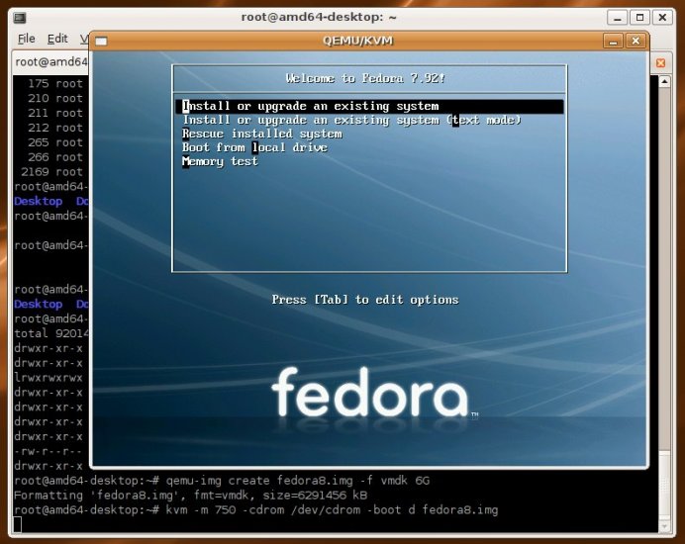
Task: Click the 'total 92014' terminal line
Action: 51,333
